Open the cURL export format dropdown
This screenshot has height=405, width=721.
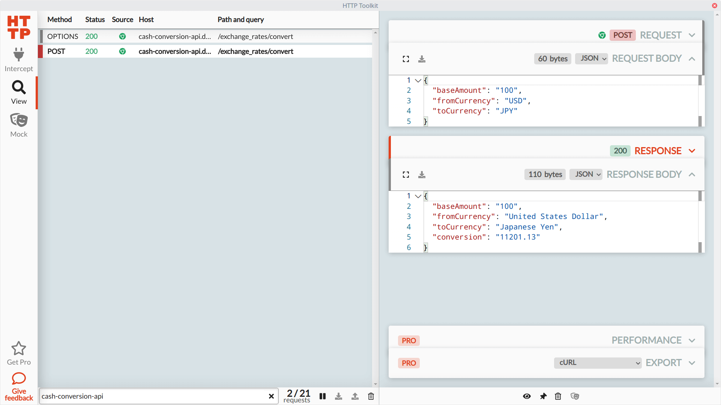(597, 363)
